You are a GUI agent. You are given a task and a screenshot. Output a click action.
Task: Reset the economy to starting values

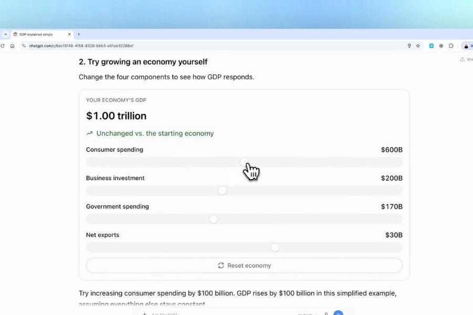point(244,266)
